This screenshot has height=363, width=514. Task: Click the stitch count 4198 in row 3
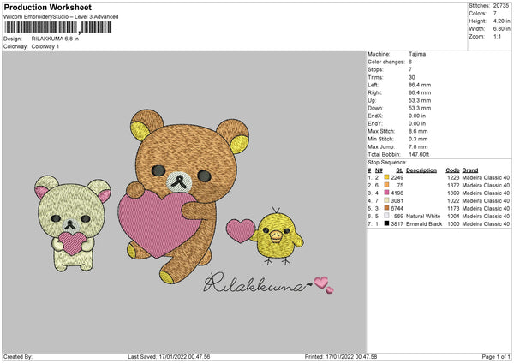coord(397,193)
